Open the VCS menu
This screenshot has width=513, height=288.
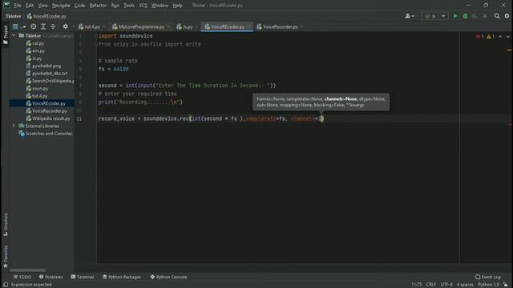coord(143,6)
